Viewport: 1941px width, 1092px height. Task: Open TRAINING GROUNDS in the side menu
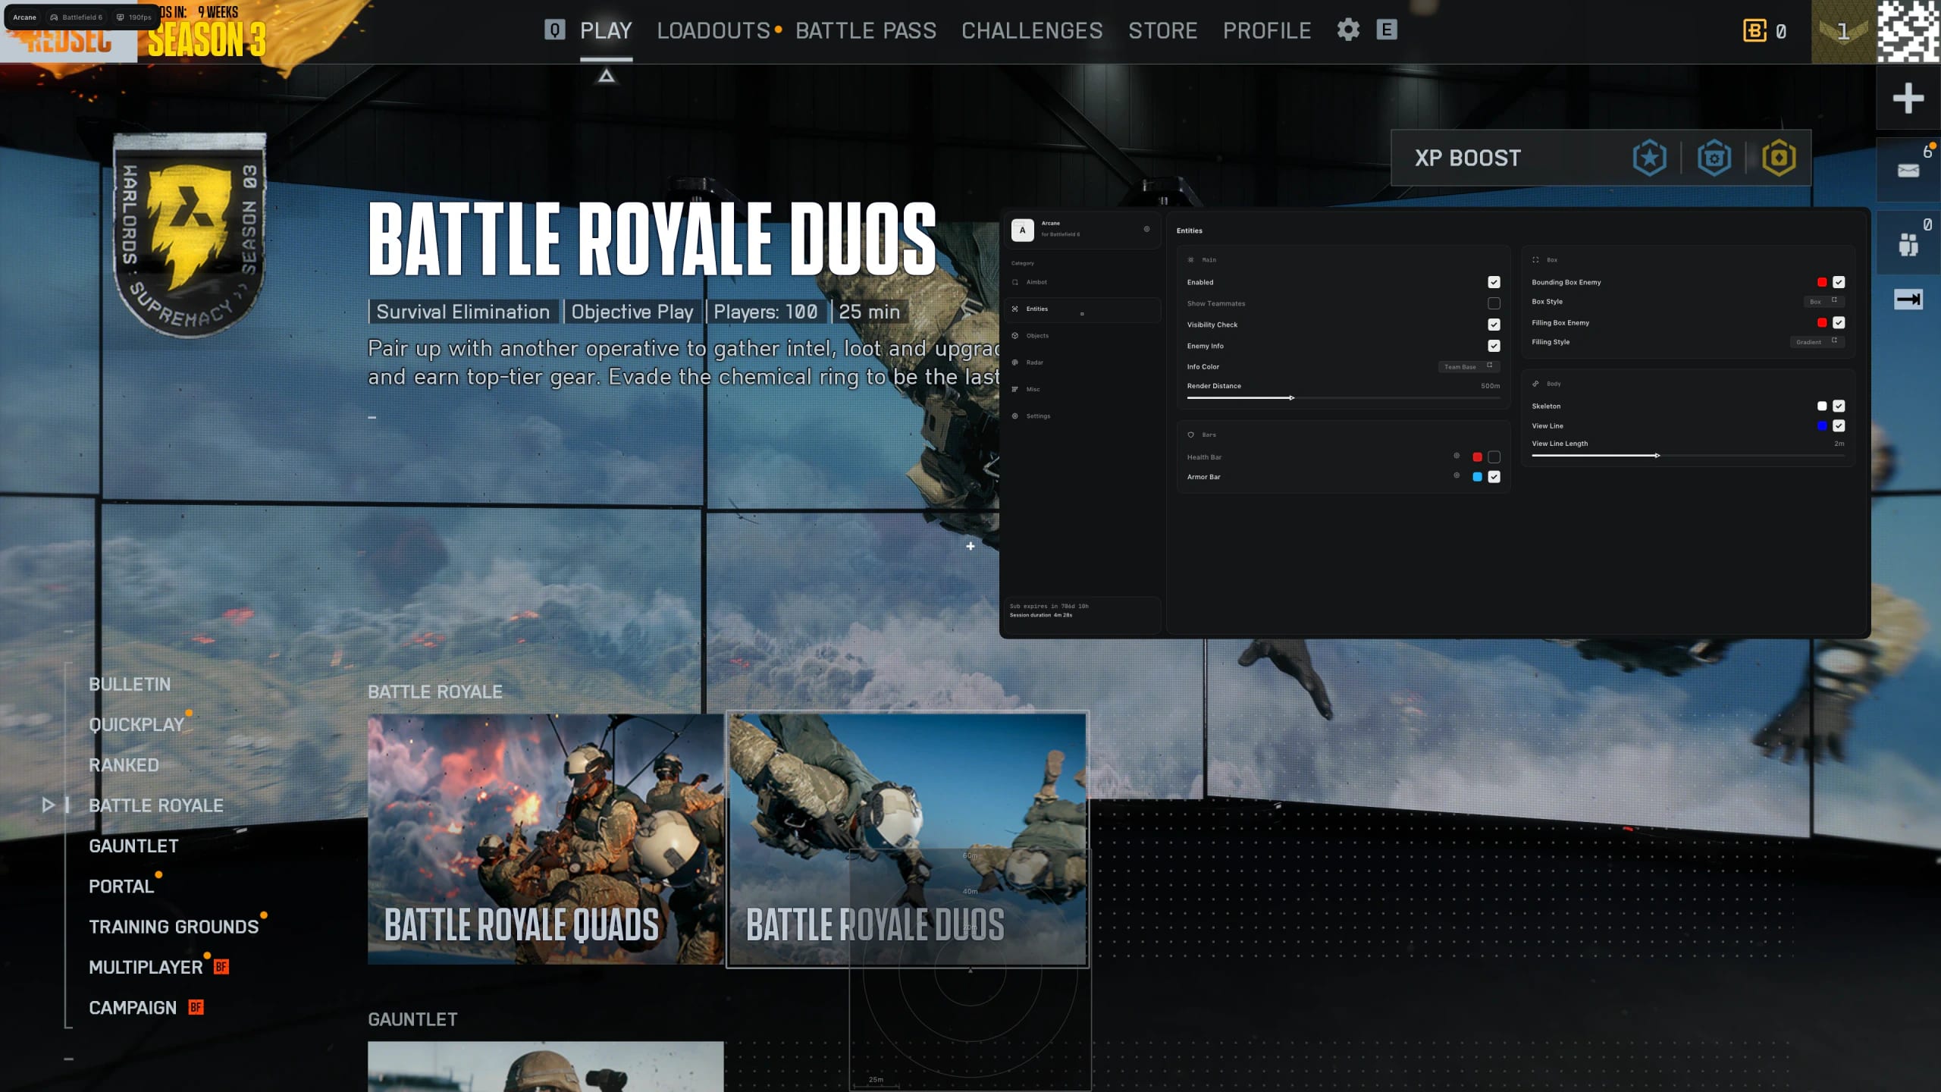click(174, 927)
